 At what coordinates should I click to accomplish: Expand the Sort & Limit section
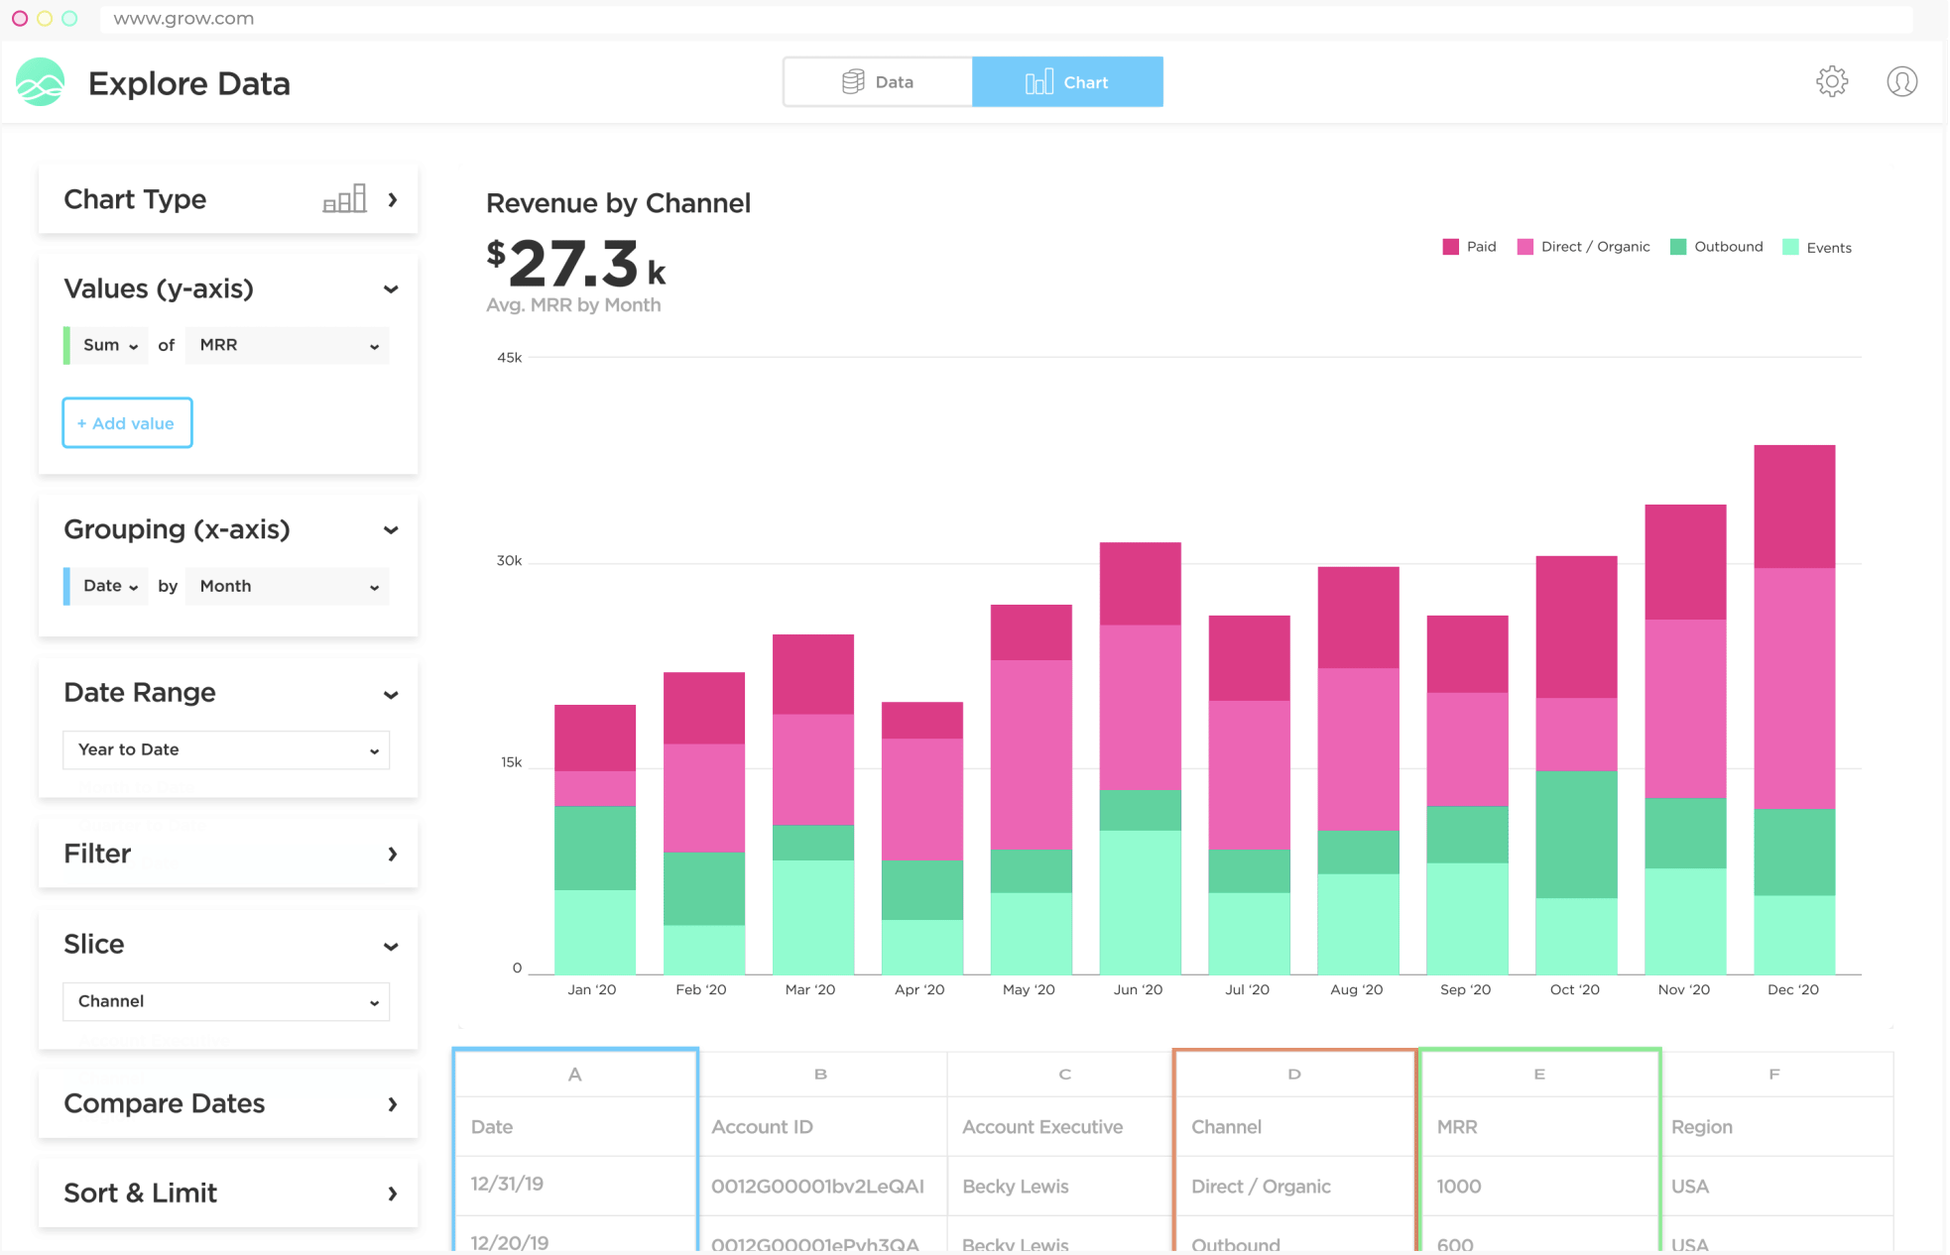(x=228, y=1193)
